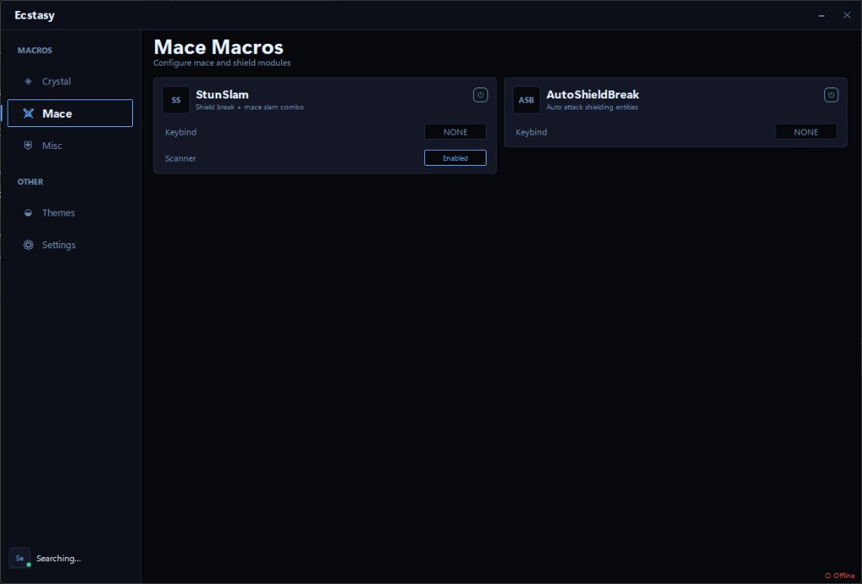This screenshot has width=862, height=584.
Task: Toggle the StunSlam power button
Action: point(480,95)
